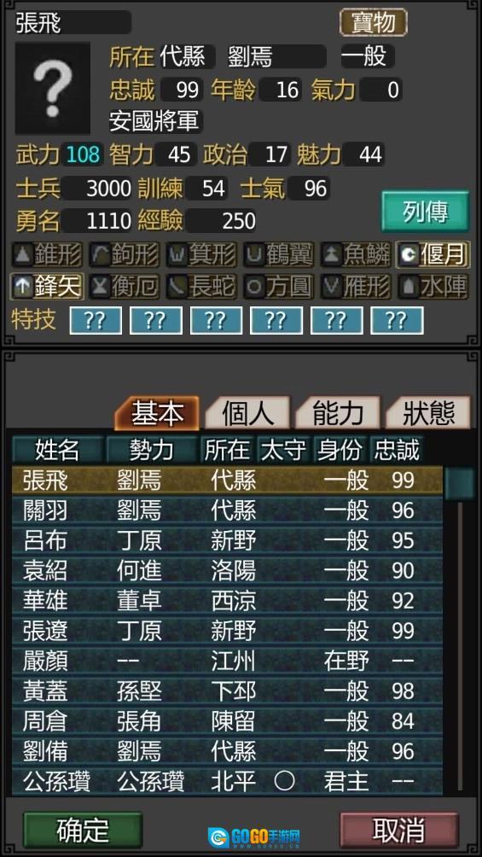Screen dimensions: 482x857
Task: Sort list by 勢力 column header
Action: tap(151, 451)
